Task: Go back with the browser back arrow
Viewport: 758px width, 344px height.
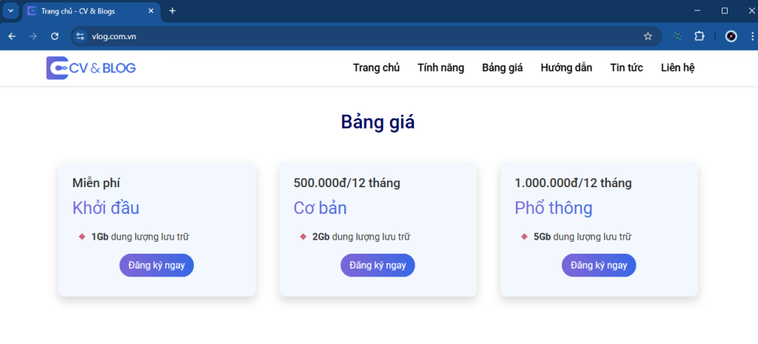Action: 12,36
